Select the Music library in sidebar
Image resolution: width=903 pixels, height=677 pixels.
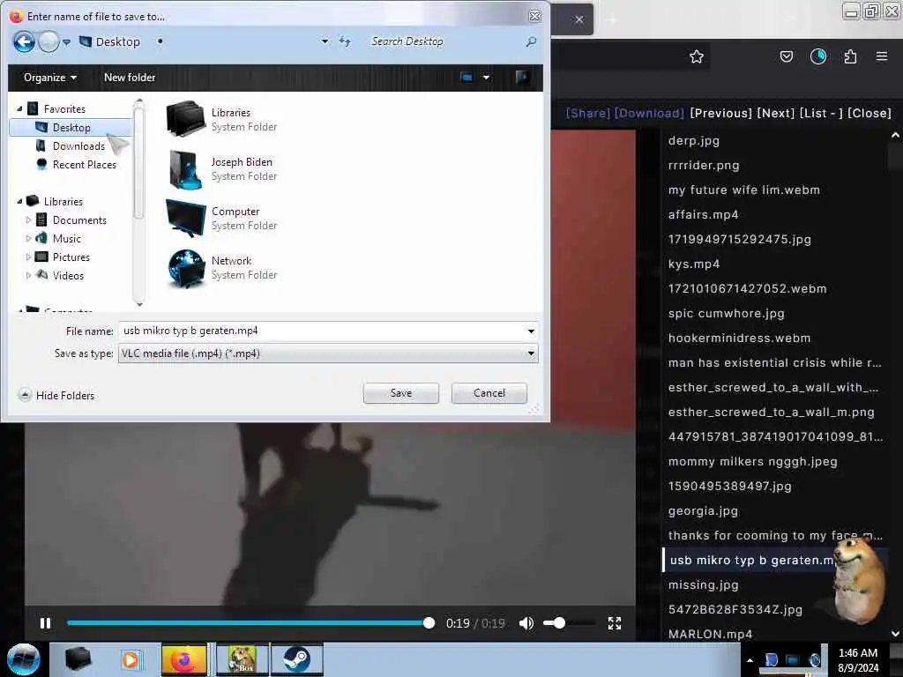coord(66,238)
